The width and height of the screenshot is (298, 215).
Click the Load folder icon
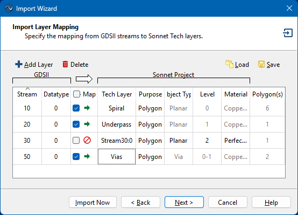(229, 64)
